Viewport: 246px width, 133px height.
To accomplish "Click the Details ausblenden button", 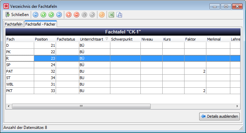I will [219, 116].
